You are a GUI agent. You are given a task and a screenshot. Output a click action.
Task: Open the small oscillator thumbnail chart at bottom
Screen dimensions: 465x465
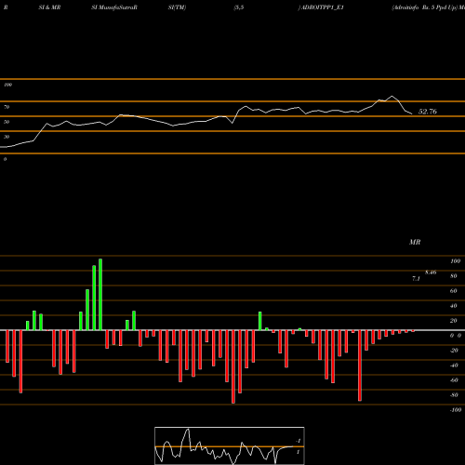point(230,445)
